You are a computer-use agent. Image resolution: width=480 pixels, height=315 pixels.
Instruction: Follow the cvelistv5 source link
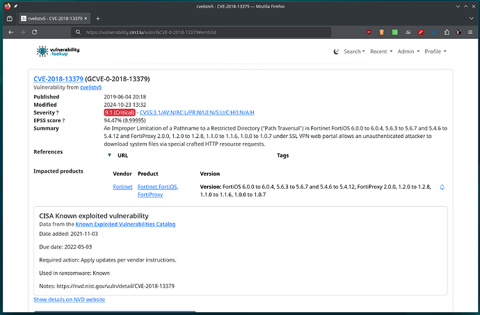tap(91, 87)
